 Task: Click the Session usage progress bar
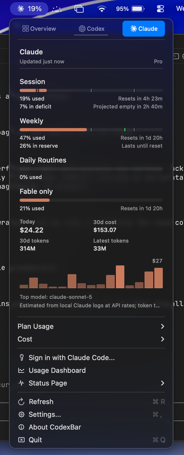pyautogui.click(x=91, y=90)
